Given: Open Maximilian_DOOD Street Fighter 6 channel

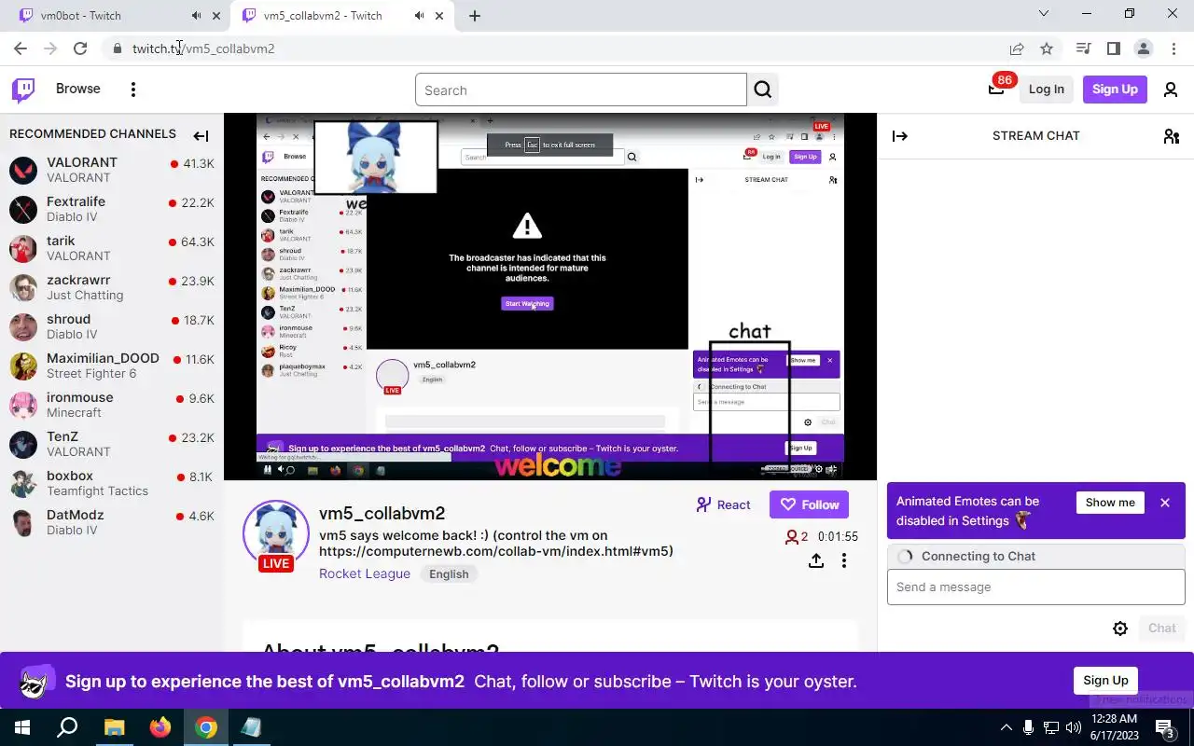Looking at the screenshot, I should (112, 366).
